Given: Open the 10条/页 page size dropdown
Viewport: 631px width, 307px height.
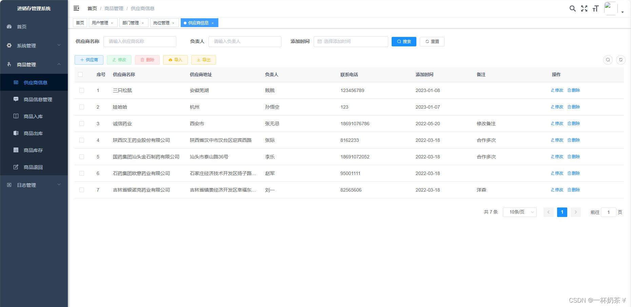Looking at the screenshot, I should (x=519, y=212).
